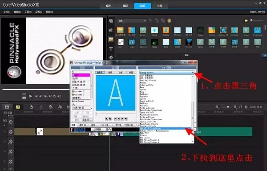Step to next frame in VideoStudio preview
The width and height of the screenshot is (267, 171).
click(45, 96)
